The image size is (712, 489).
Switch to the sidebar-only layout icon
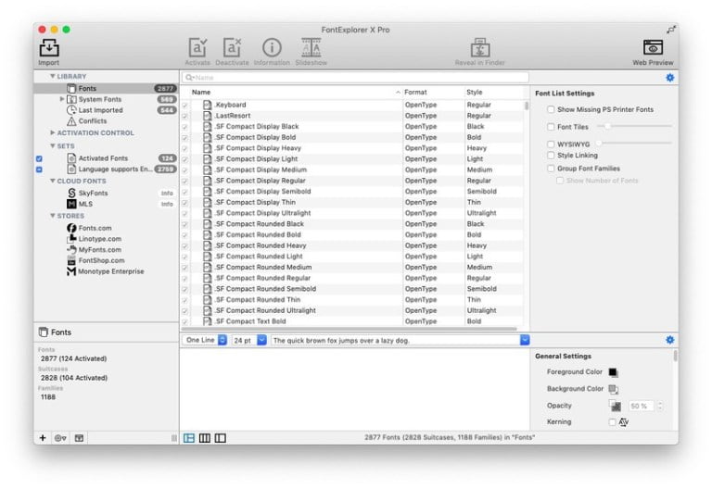[221, 438]
